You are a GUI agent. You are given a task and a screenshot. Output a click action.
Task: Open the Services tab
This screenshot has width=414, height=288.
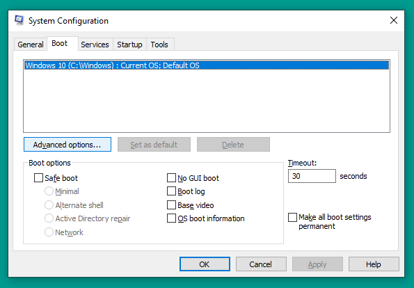pos(95,45)
